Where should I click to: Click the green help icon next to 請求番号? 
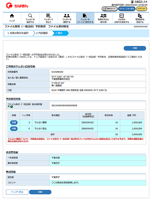[12, 107]
